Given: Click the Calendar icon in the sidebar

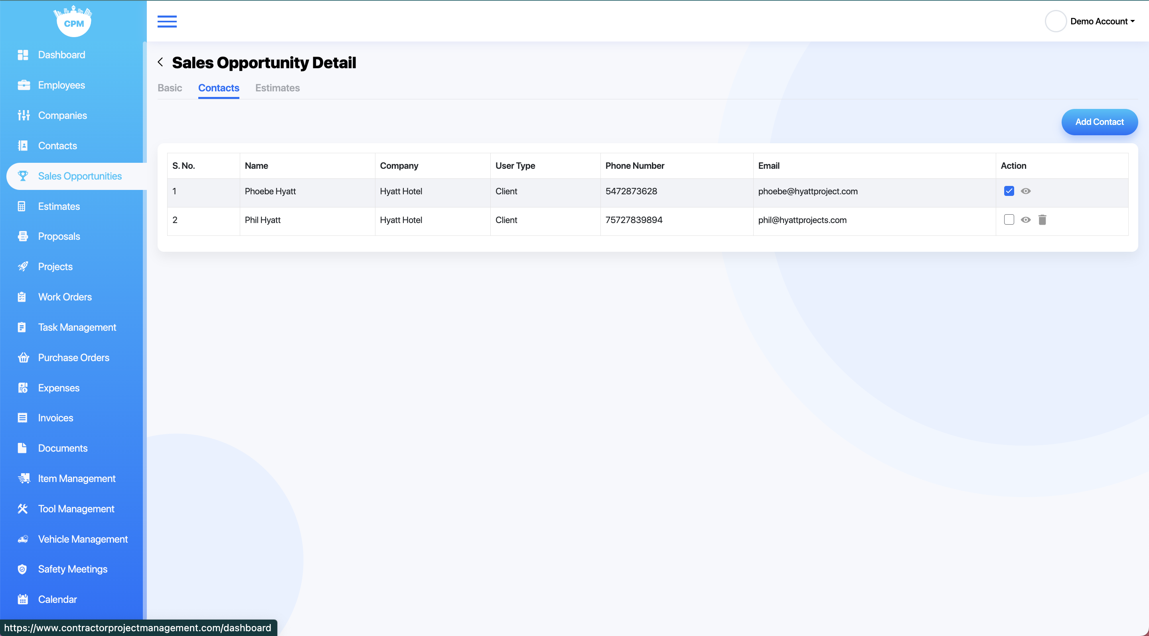Looking at the screenshot, I should 23,599.
